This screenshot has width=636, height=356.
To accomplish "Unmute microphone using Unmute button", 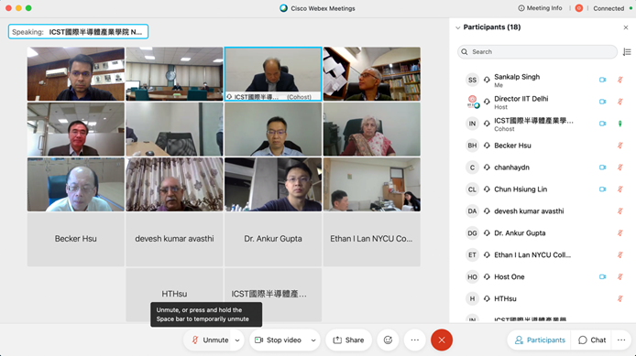I will coord(210,340).
